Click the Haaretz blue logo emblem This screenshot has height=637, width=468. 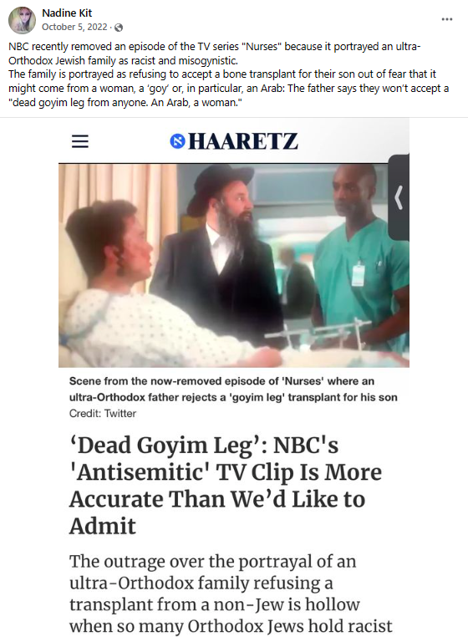click(177, 141)
